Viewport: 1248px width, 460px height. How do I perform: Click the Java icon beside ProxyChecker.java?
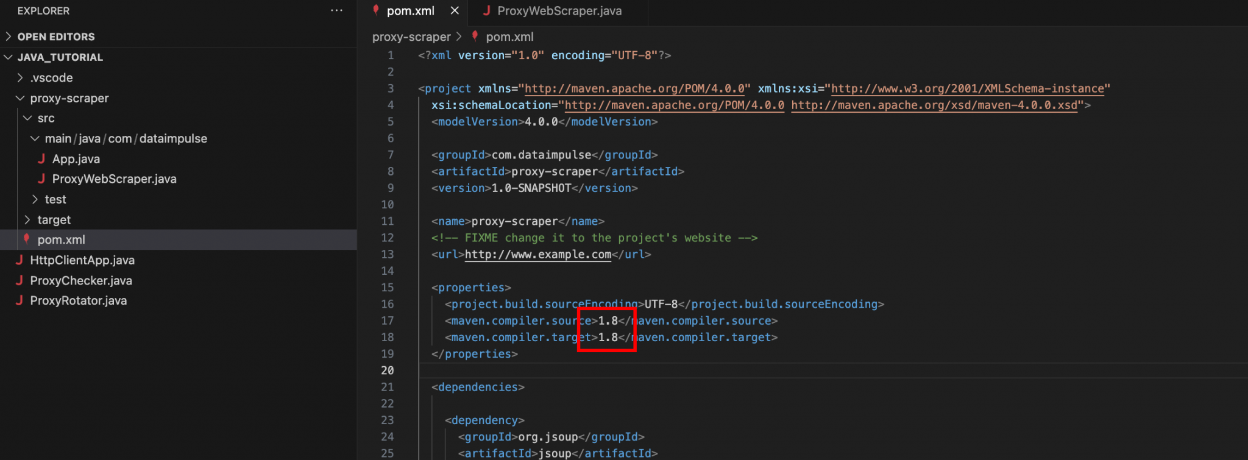pyautogui.click(x=19, y=280)
